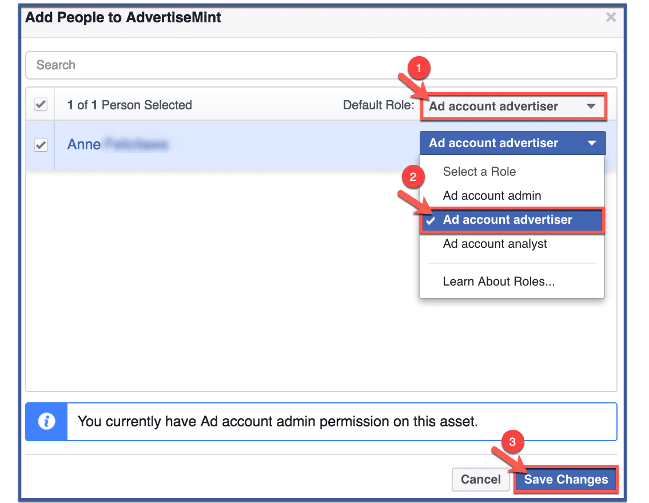
Task: Click the blue info icon in the notice
Action: click(46, 421)
